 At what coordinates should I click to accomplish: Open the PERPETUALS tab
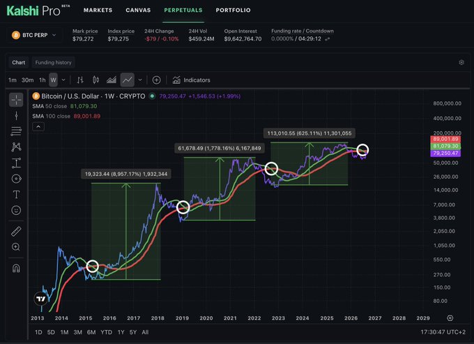pyautogui.click(x=183, y=10)
